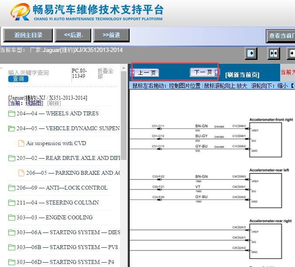Click the PC.80-11349 text

coord(79,73)
